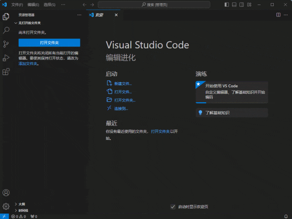Click the blue 打开文件夹 button

(49, 42)
